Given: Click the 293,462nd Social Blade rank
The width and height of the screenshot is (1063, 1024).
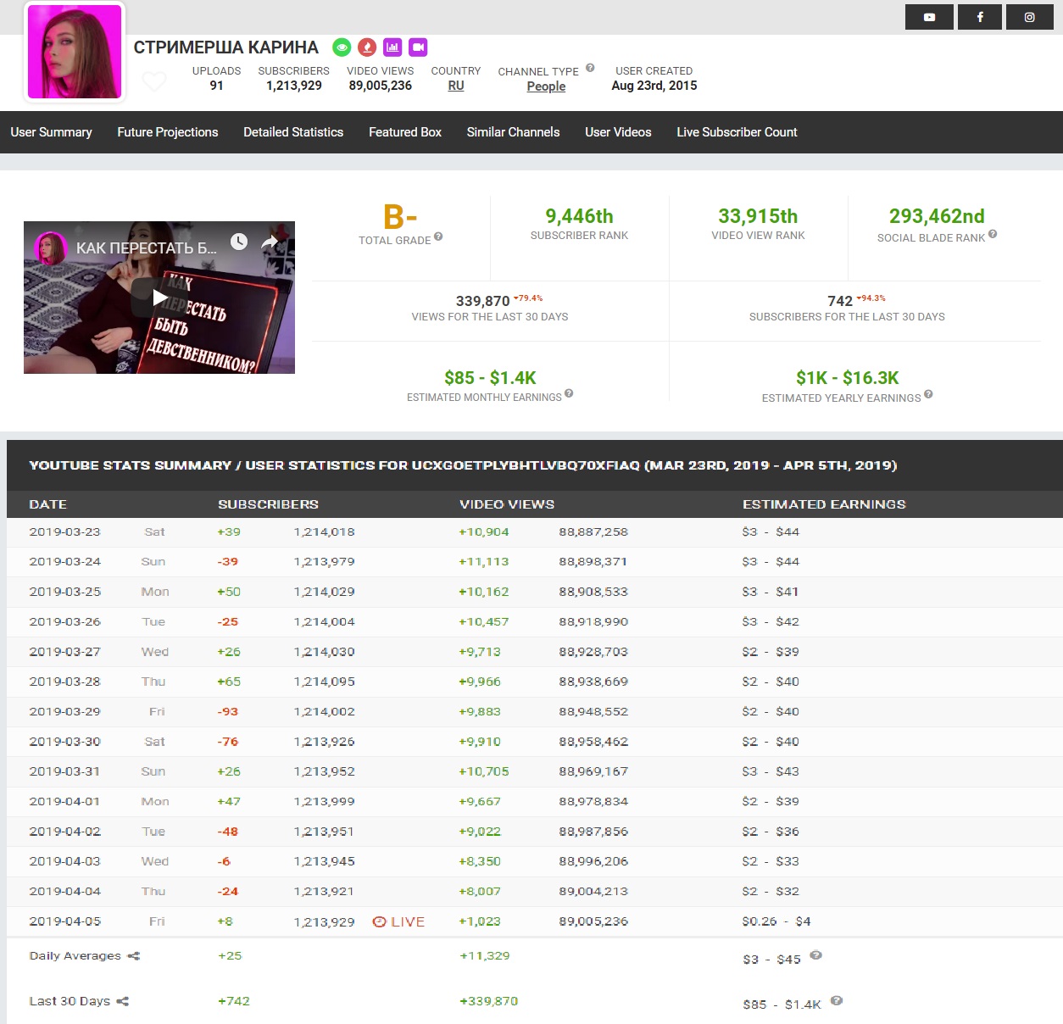Looking at the screenshot, I should 937,216.
